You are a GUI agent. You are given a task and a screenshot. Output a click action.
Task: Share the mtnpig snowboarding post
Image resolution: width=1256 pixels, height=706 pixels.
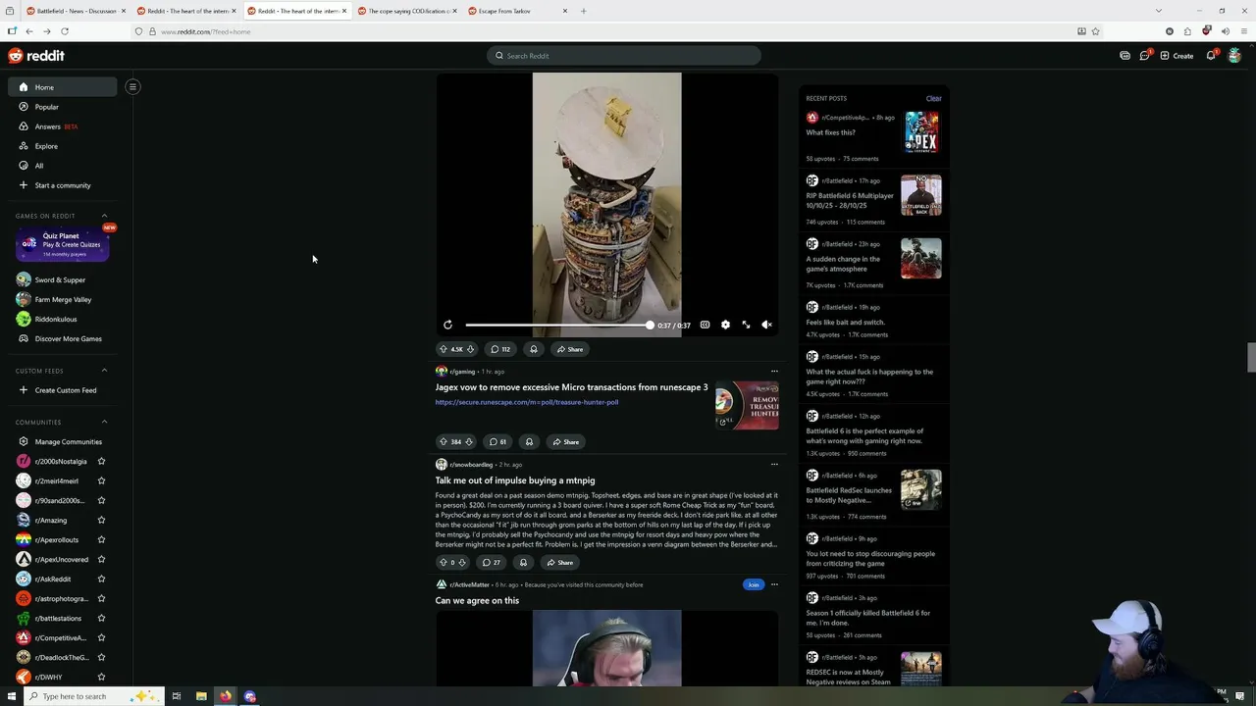click(x=560, y=563)
